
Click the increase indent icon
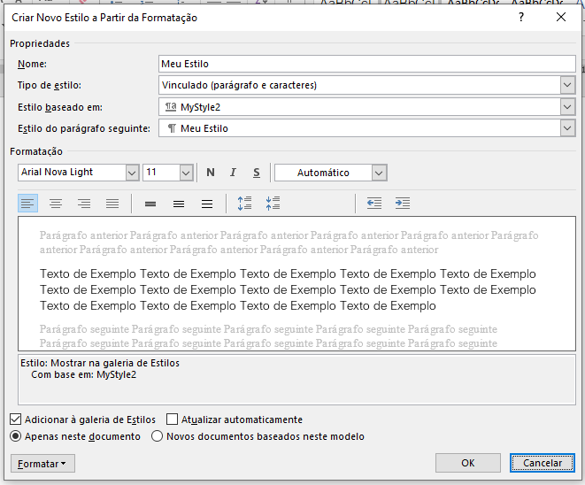(403, 204)
